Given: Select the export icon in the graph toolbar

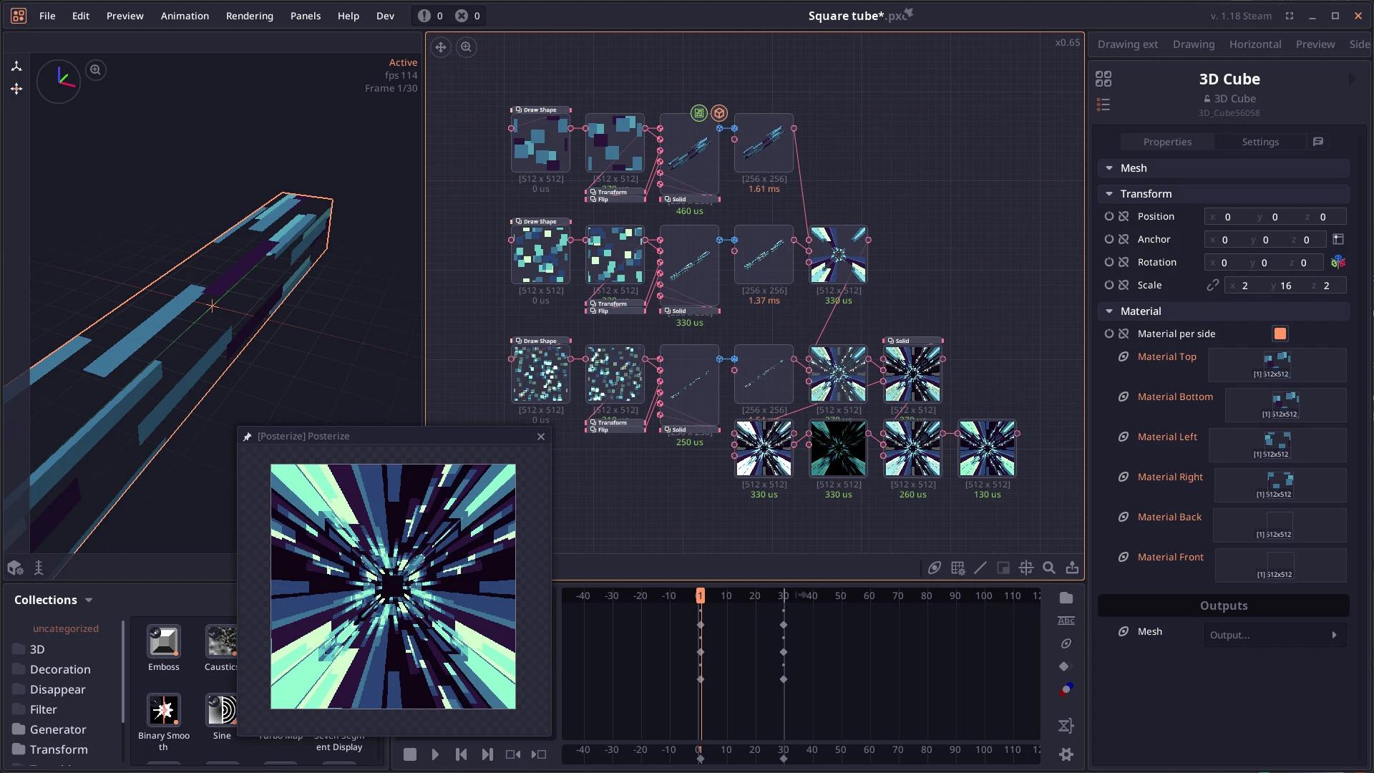Looking at the screenshot, I should (x=1072, y=568).
